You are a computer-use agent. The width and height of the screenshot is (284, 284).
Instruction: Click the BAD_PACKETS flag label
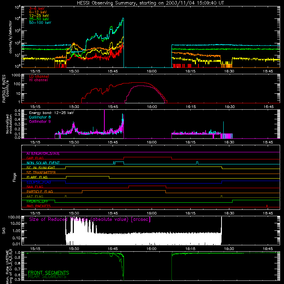pyautogui.click(x=39, y=206)
